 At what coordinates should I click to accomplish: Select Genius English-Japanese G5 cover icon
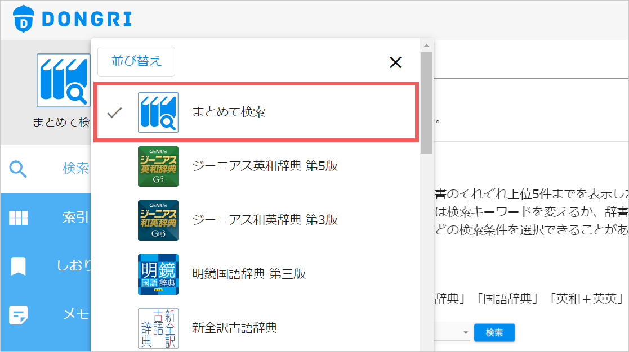pyautogui.click(x=158, y=166)
